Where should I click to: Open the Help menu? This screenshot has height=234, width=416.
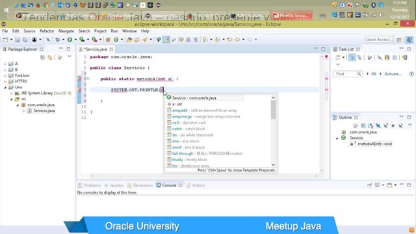point(145,31)
